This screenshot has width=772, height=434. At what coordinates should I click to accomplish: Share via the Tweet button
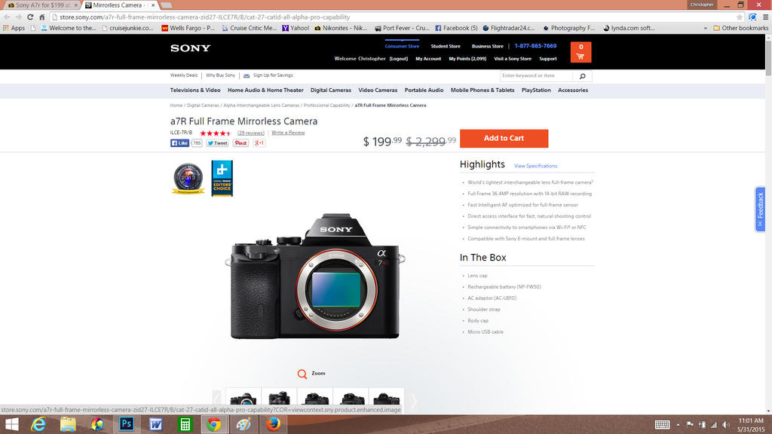pyautogui.click(x=217, y=142)
